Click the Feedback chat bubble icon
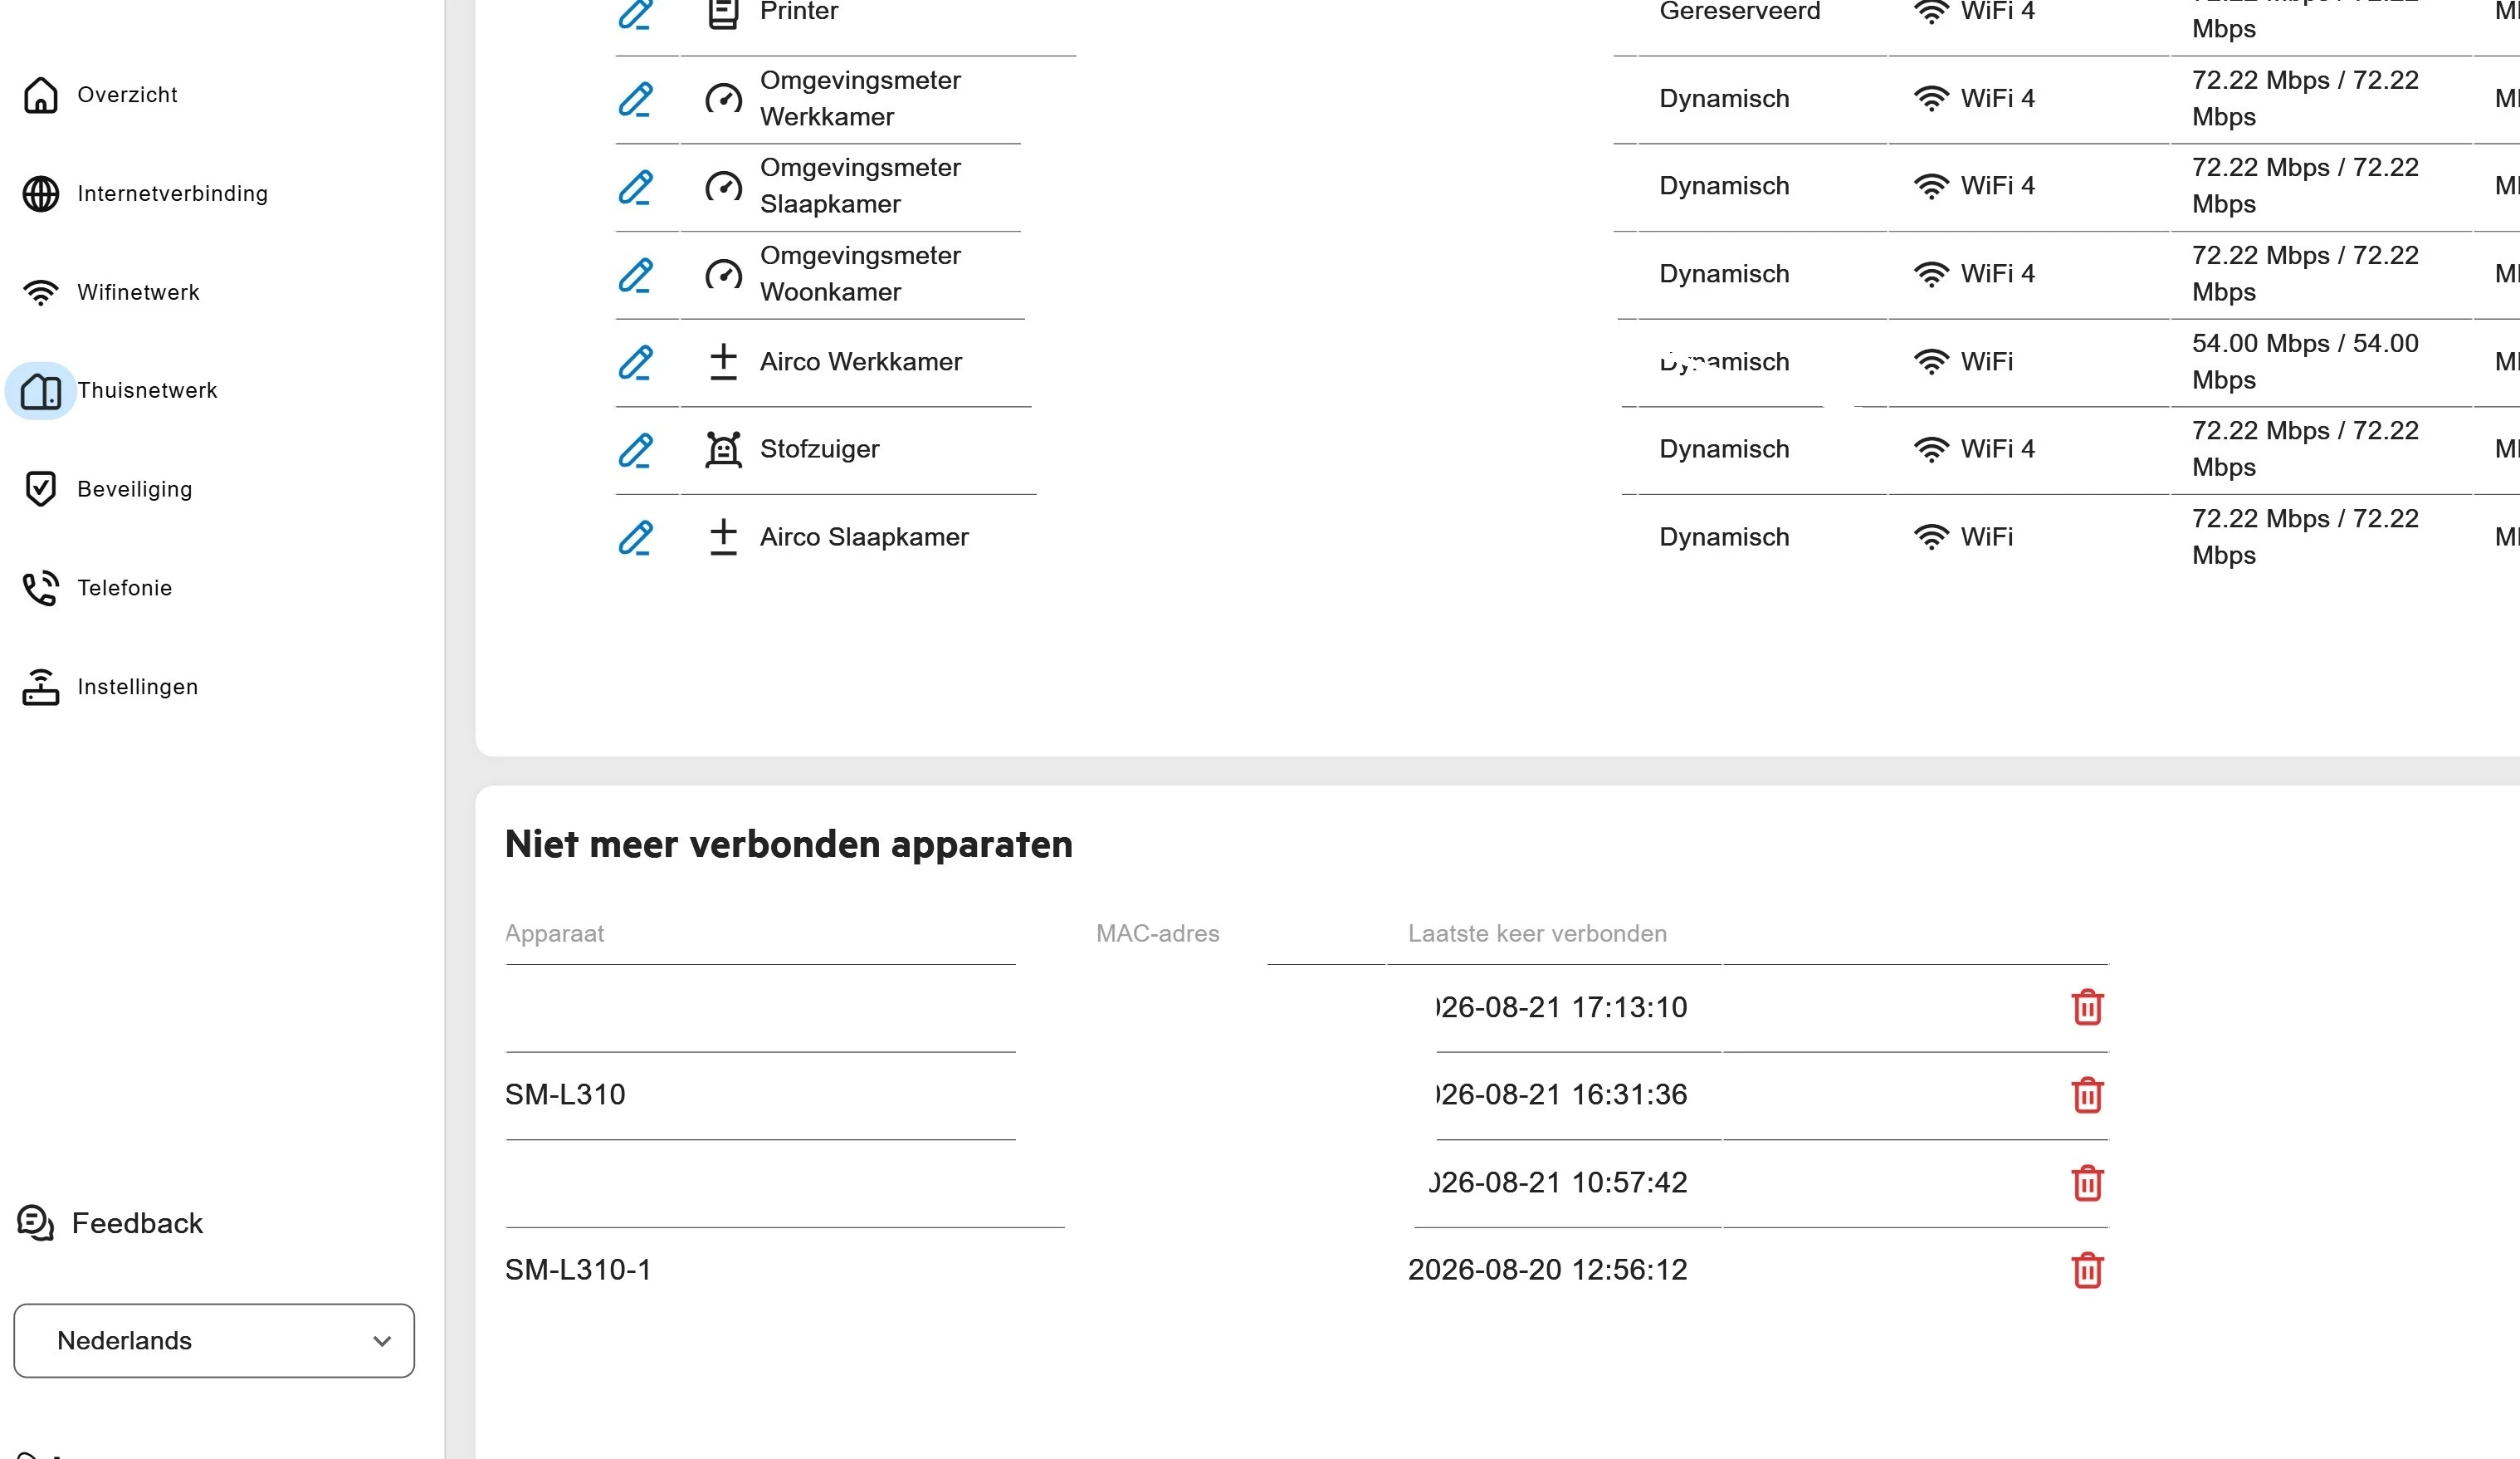The image size is (2520, 1459). 36,1223
